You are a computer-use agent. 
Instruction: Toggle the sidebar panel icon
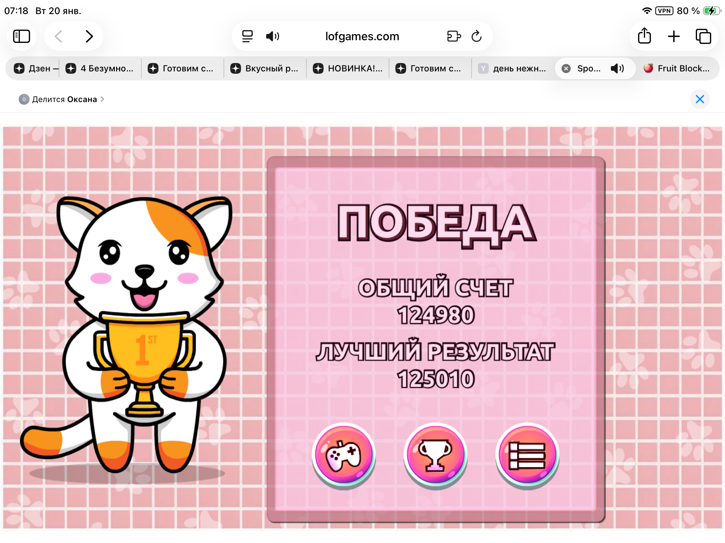click(x=21, y=36)
